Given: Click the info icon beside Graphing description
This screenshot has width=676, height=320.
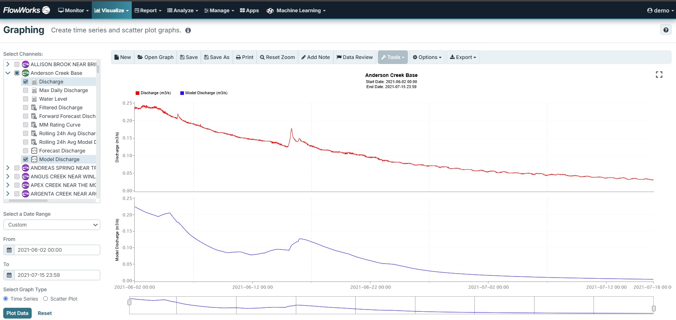Looking at the screenshot, I should coord(188,31).
